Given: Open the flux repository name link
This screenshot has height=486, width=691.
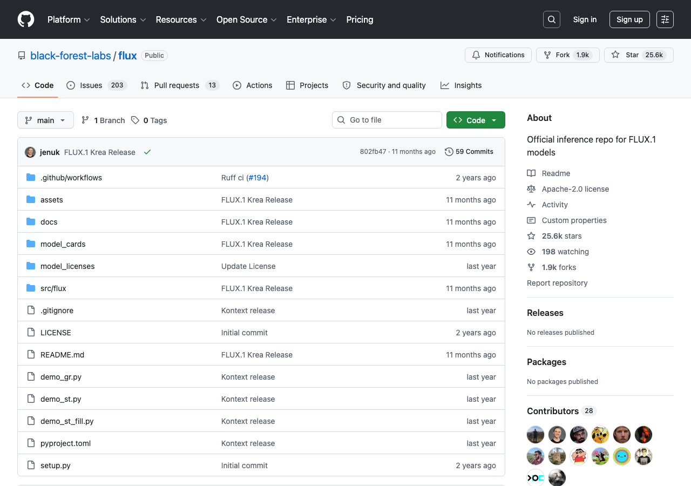Looking at the screenshot, I should tap(128, 56).
